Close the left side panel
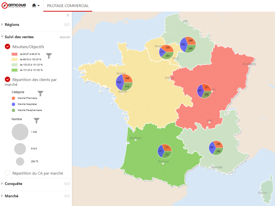The height and width of the screenshot is (206, 275). (68, 15)
